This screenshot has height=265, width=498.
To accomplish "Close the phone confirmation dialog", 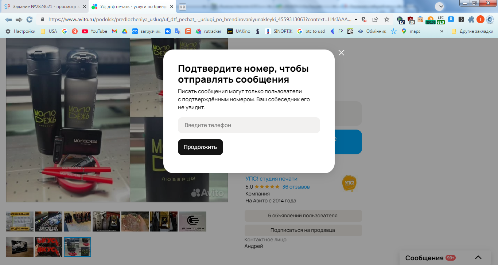I will 341,53.
